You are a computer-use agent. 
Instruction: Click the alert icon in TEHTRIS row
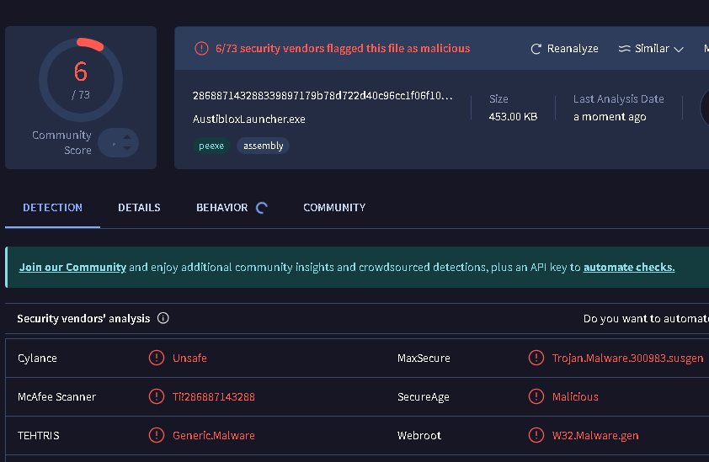click(157, 435)
